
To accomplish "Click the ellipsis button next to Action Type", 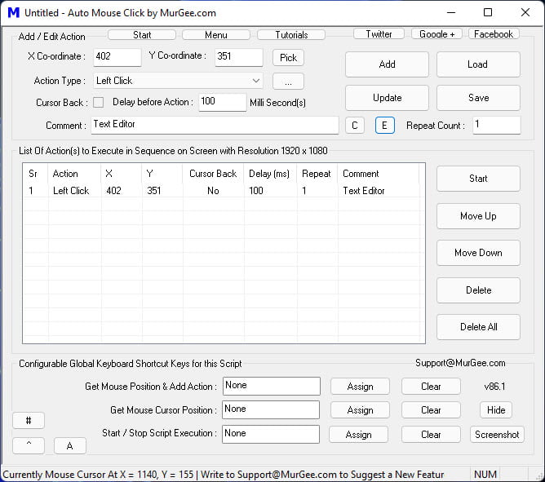I will [x=288, y=82].
